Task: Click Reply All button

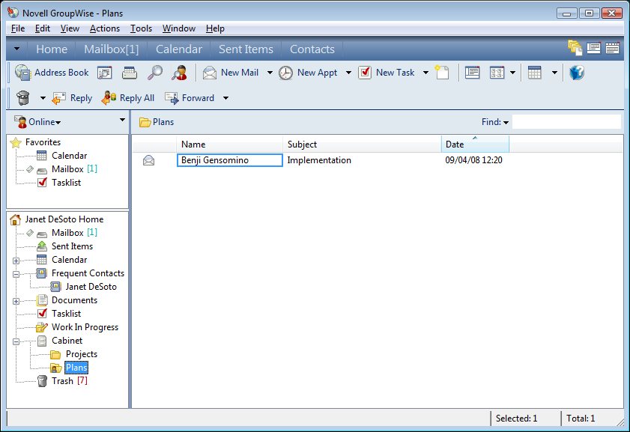Action: pos(128,98)
